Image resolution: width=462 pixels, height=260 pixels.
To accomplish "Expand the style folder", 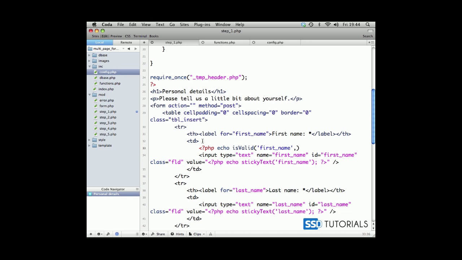I will tap(90, 140).
